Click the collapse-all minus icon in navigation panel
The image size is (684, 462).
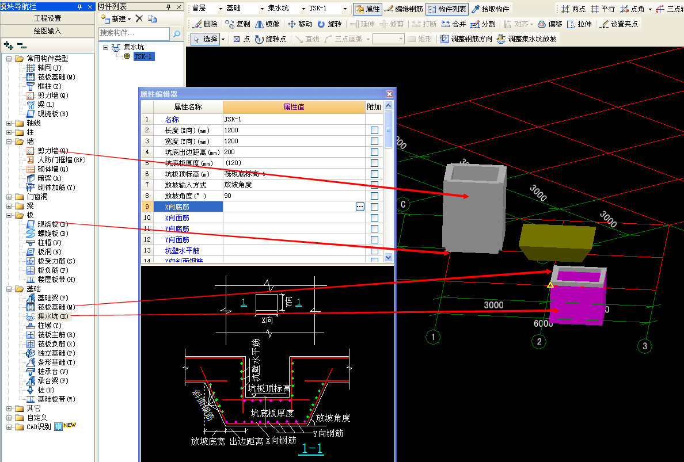click(x=22, y=45)
